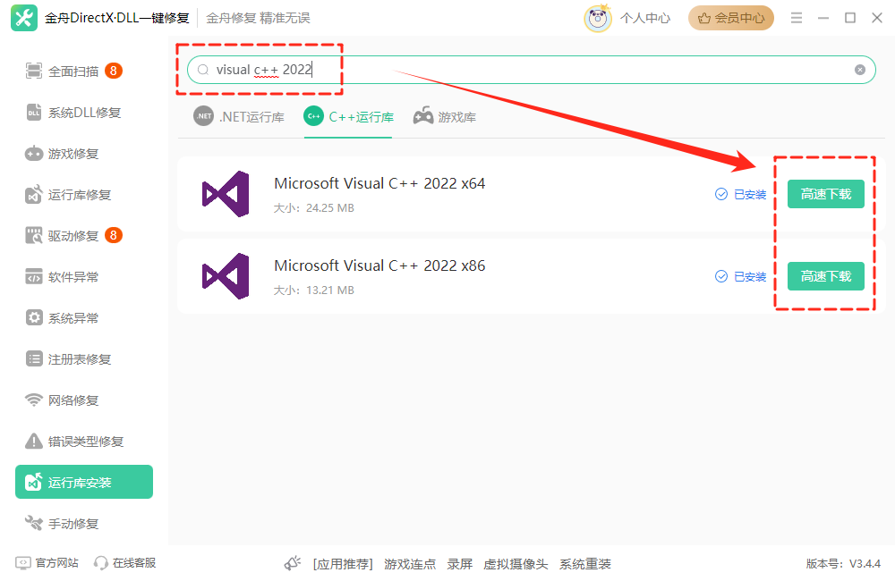
Task: Clear search text with the X icon
Action: coord(860,70)
